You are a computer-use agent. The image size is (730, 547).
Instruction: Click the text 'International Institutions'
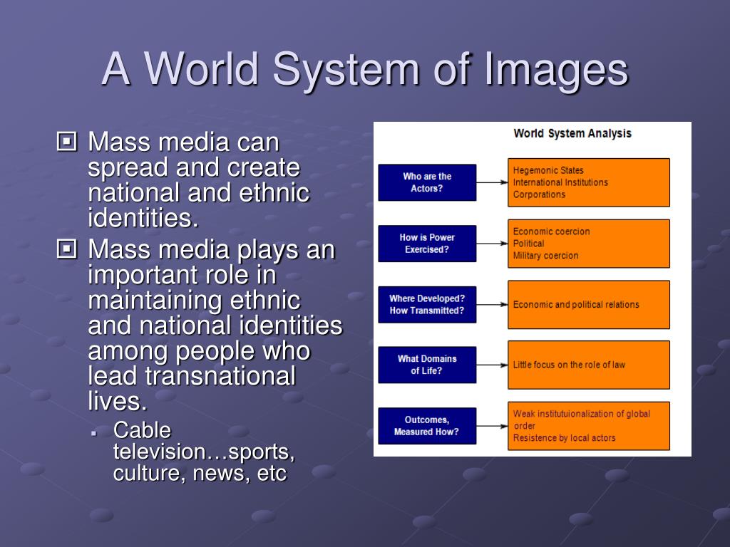[560, 182]
